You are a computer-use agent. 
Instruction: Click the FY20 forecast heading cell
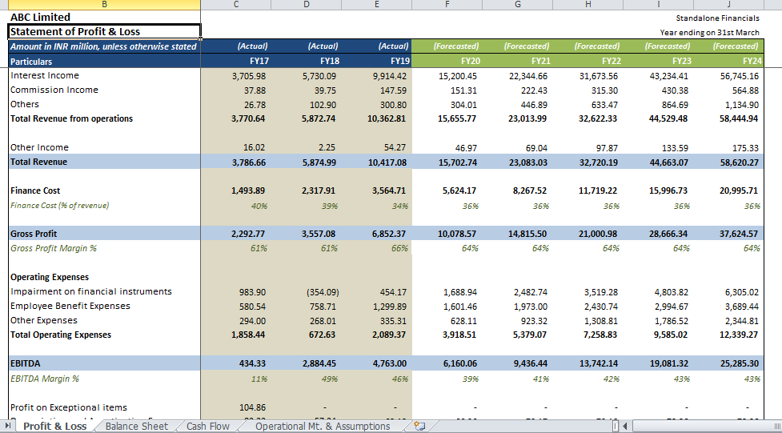click(447, 62)
